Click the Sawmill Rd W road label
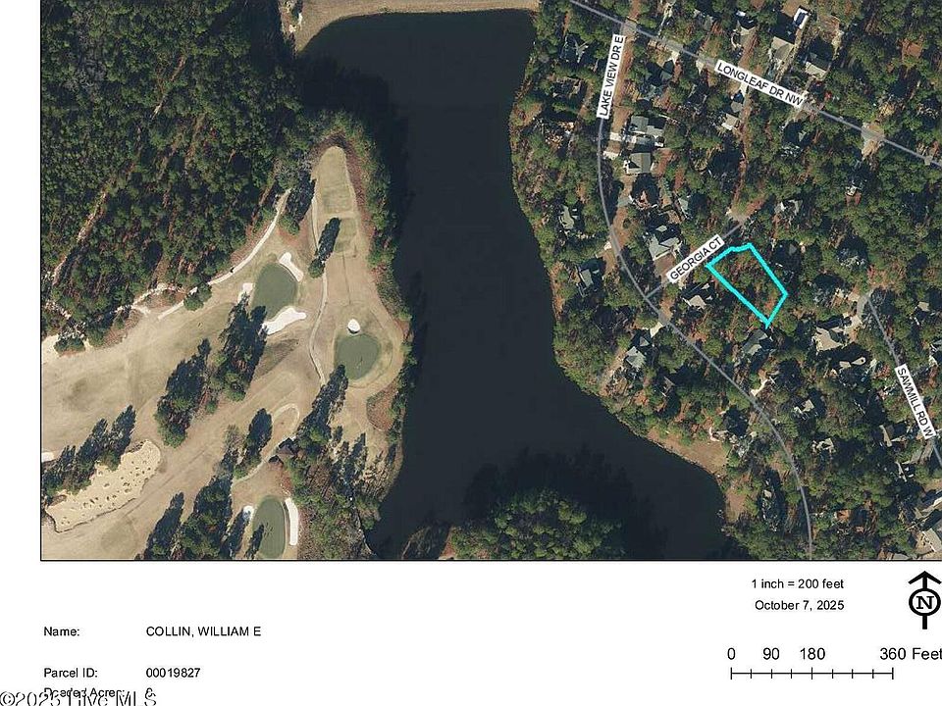The width and height of the screenshot is (942, 706). pyautogui.click(x=916, y=401)
